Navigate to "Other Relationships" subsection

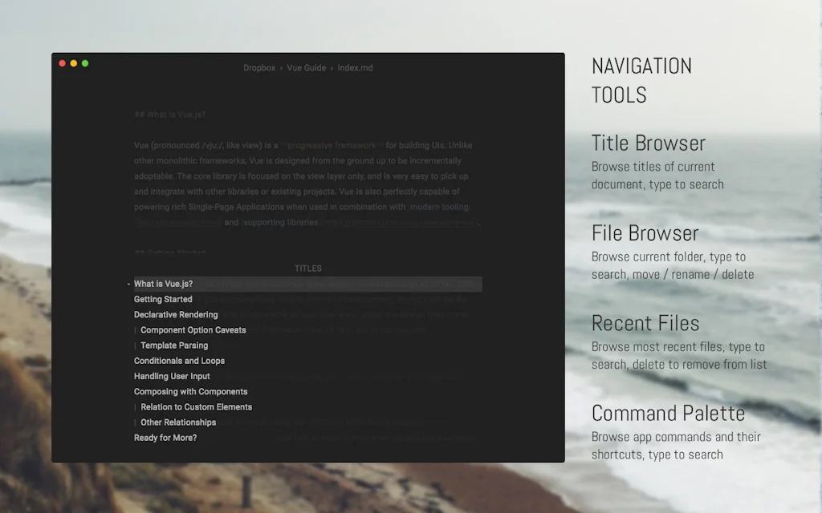tap(177, 422)
